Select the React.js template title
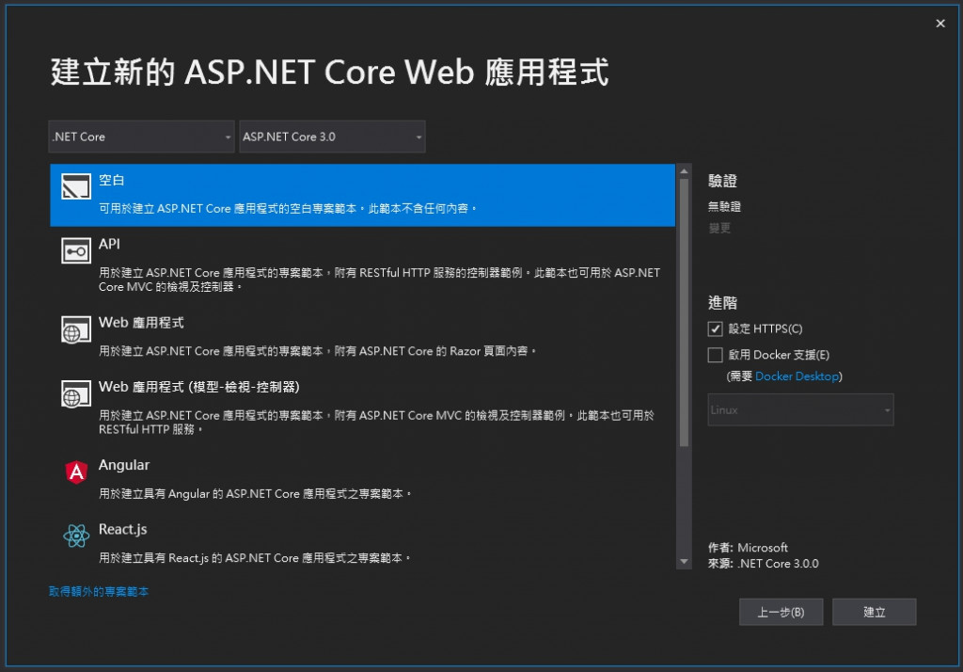Image resolution: width=963 pixels, height=672 pixels. [123, 529]
